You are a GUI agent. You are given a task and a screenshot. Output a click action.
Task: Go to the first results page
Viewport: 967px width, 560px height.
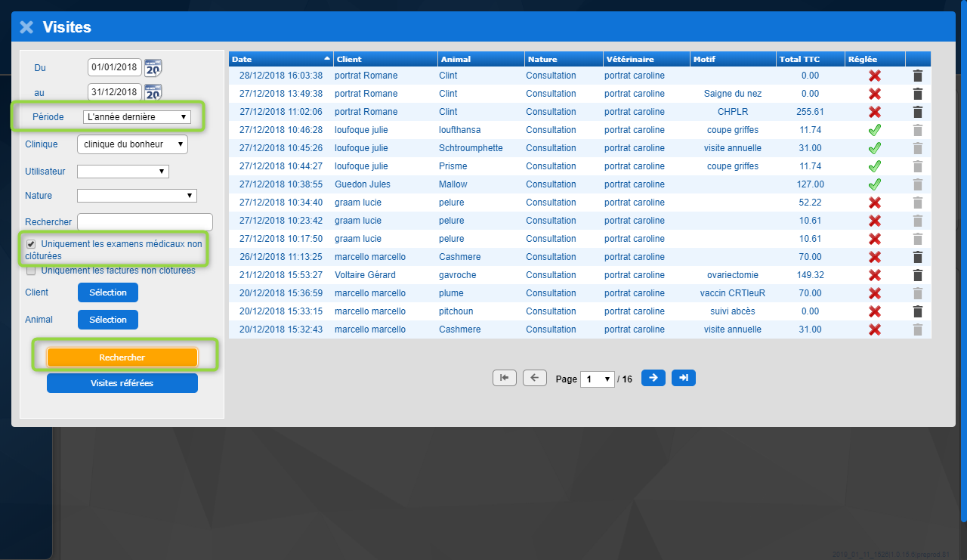tap(504, 378)
